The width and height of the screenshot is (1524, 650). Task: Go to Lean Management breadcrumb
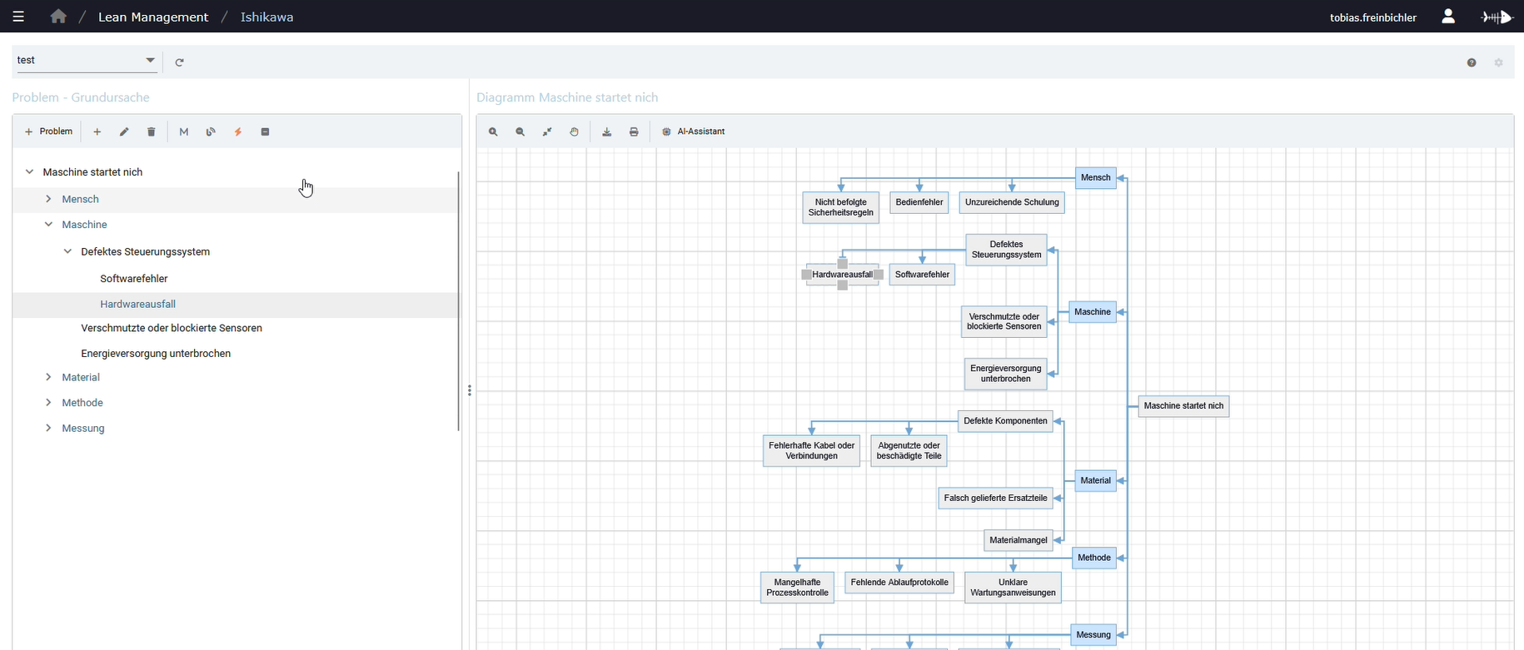pyautogui.click(x=153, y=17)
